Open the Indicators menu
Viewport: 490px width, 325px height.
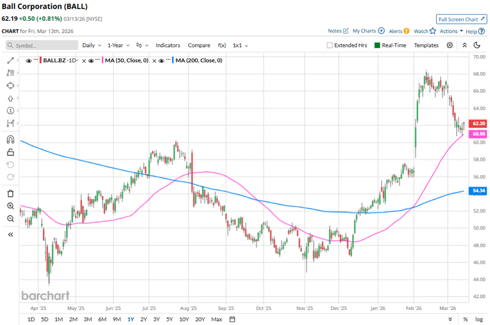[168, 45]
